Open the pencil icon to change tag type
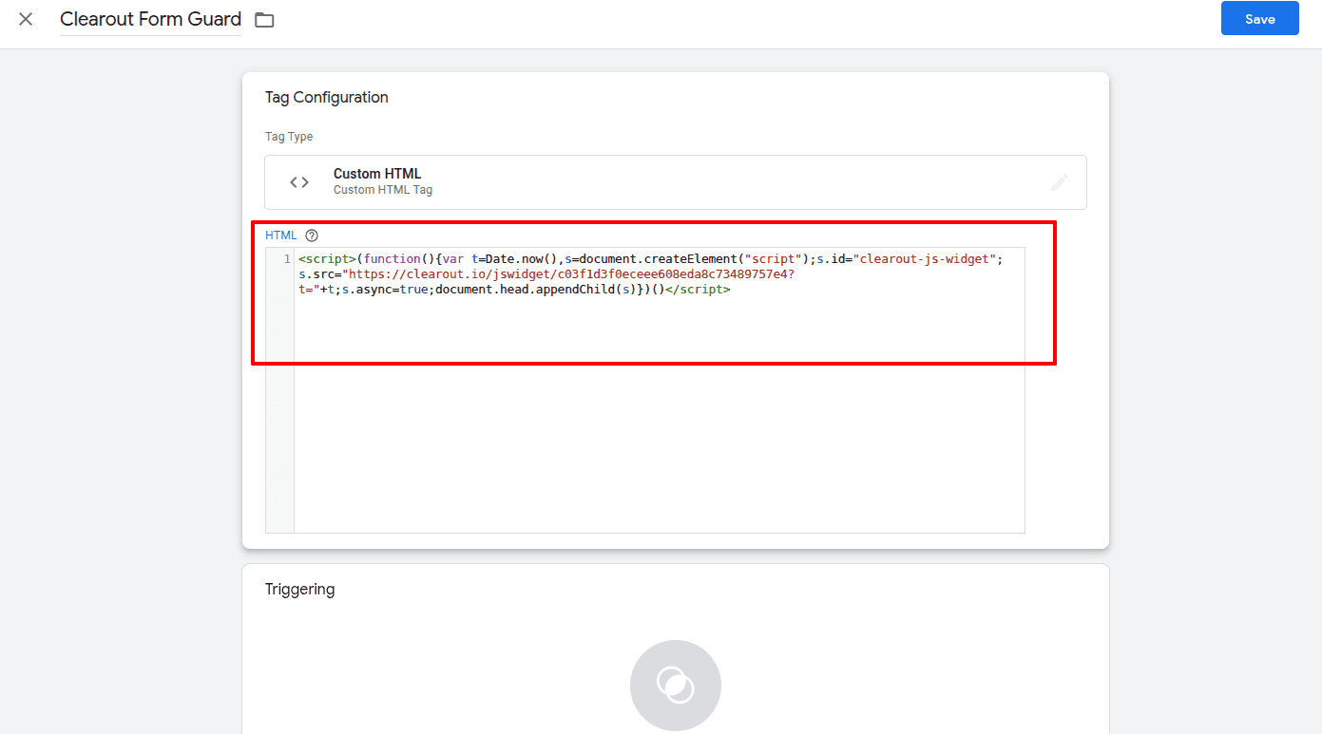This screenshot has width=1322, height=734. tap(1059, 181)
